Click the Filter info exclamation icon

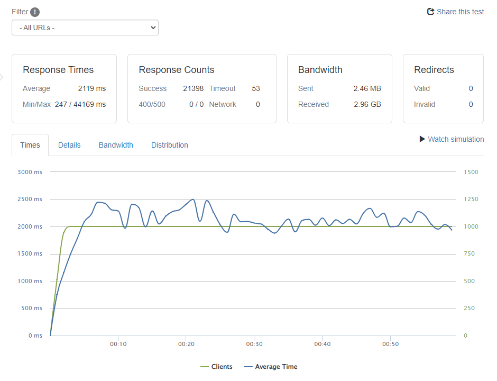click(x=35, y=12)
